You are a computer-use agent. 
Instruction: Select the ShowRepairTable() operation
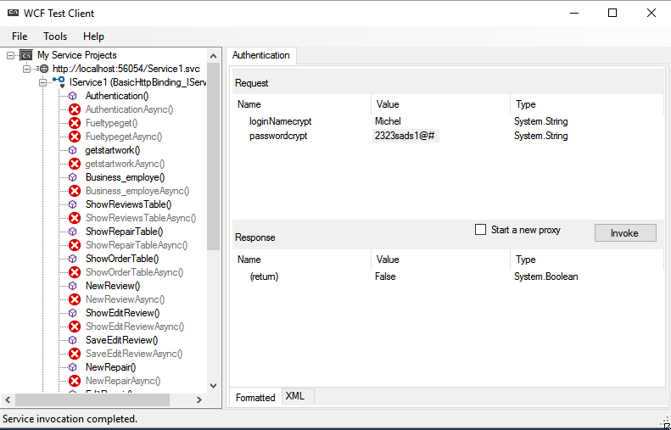124,232
